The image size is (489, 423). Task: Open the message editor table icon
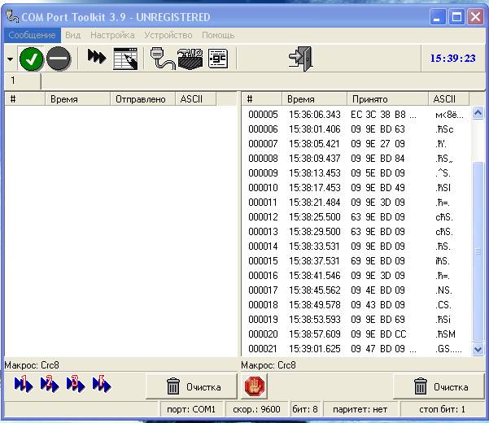(x=125, y=59)
